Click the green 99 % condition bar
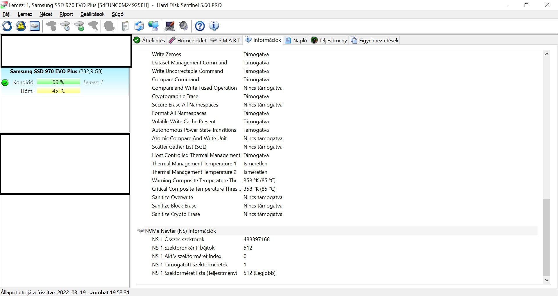Screen dimensions: 558x296 [58, 82]
